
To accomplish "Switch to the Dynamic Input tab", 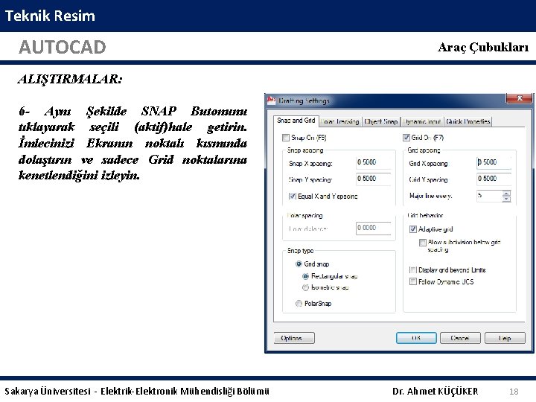I will (x=422, y=121).
